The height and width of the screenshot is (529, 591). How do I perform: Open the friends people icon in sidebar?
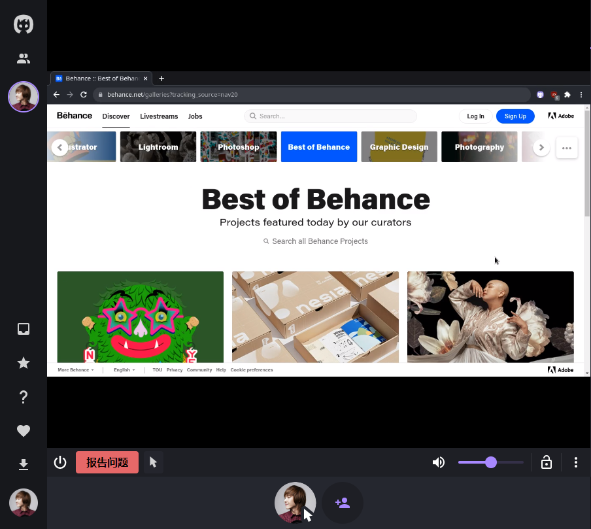(x=24, y=58)
